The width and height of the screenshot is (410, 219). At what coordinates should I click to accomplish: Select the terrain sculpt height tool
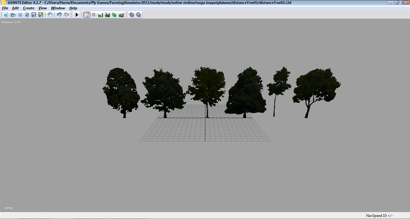click(x=101, y=15)
